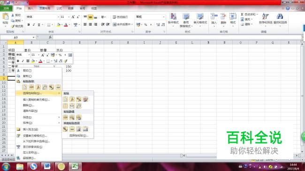Toggle Bold on the mini toolbar

click(x=18, y=61)
